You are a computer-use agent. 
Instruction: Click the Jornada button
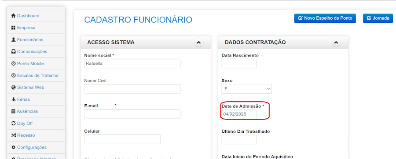(378, 18)
